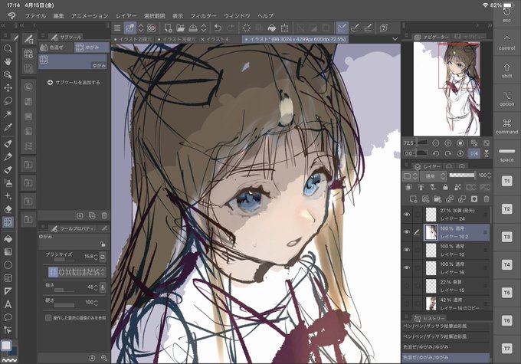The image size is (521, 364).
Task: Select the Figure ellipse tool
Action: (x=8, y=265)
